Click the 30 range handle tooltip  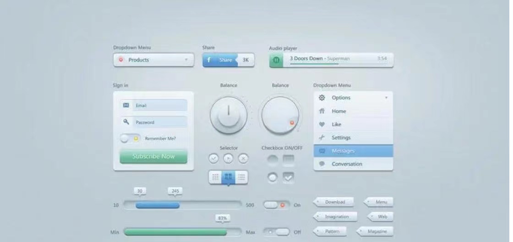(140, 191)
